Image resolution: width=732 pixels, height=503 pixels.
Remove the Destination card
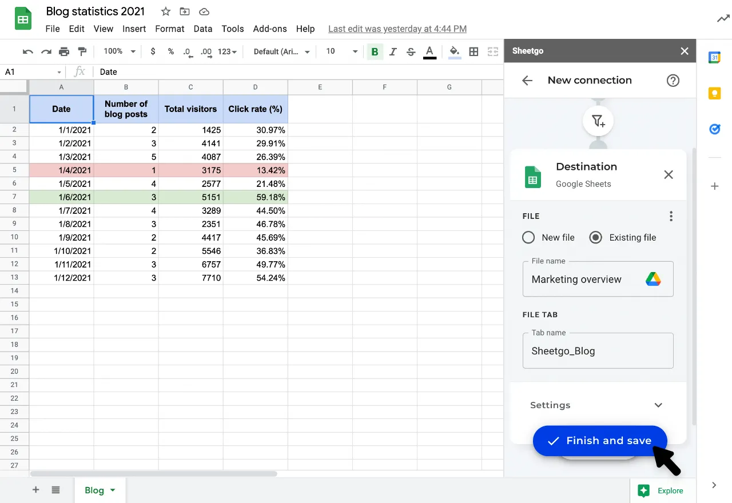pos(669,175)
